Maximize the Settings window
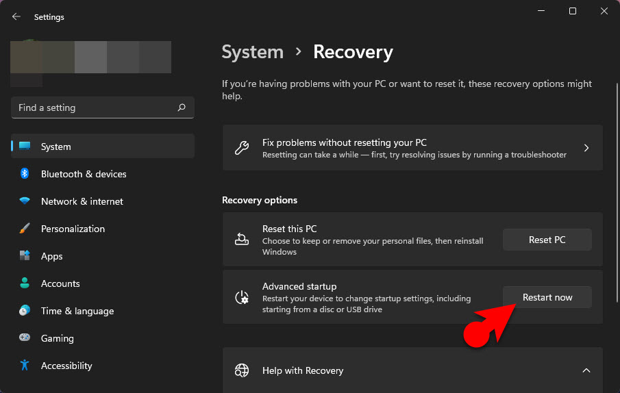620x393 pixels. pyautogui.click(x=572, y=11)
